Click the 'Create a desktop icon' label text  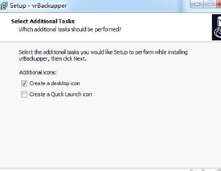(55, 83)
